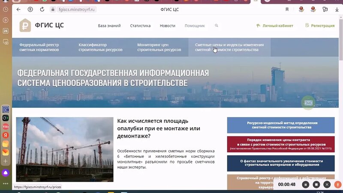The height and width of the screenshot is (193, 343).
Task: Open Статистика menu item
Action: [x=140, y=26]
